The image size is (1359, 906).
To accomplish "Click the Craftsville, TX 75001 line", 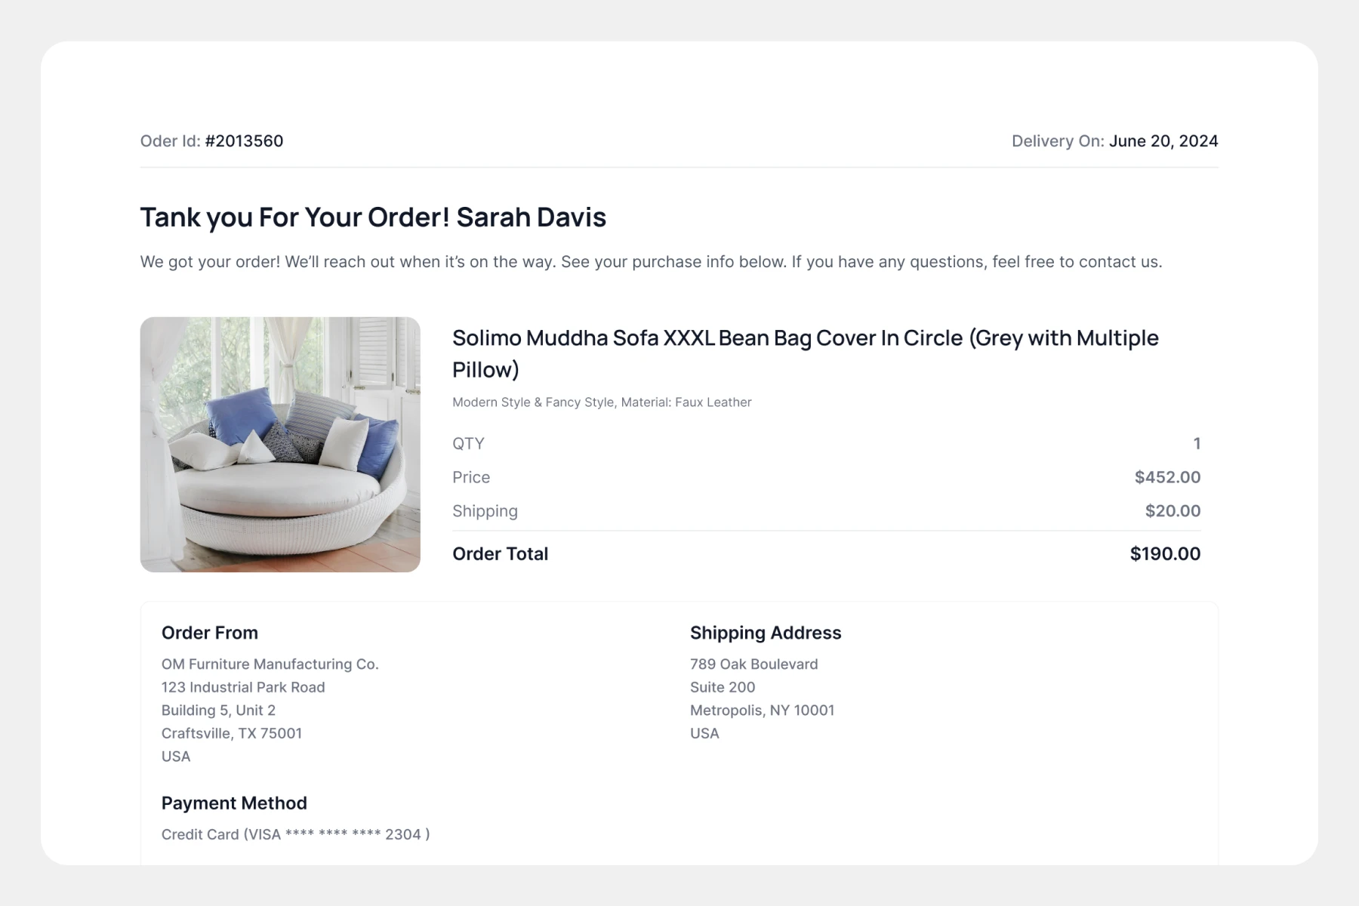I will (x=232, y=733).
